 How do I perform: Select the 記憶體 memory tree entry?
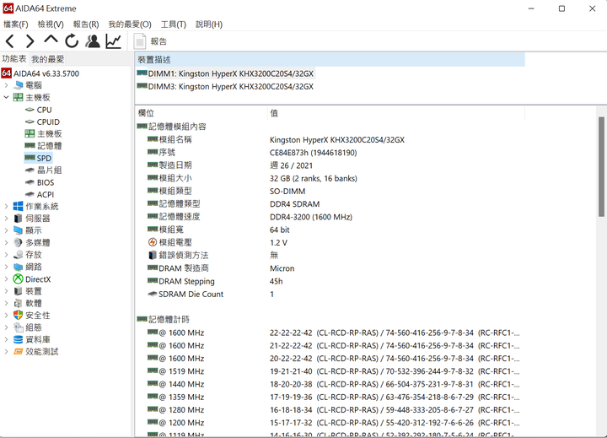(43, 146)
